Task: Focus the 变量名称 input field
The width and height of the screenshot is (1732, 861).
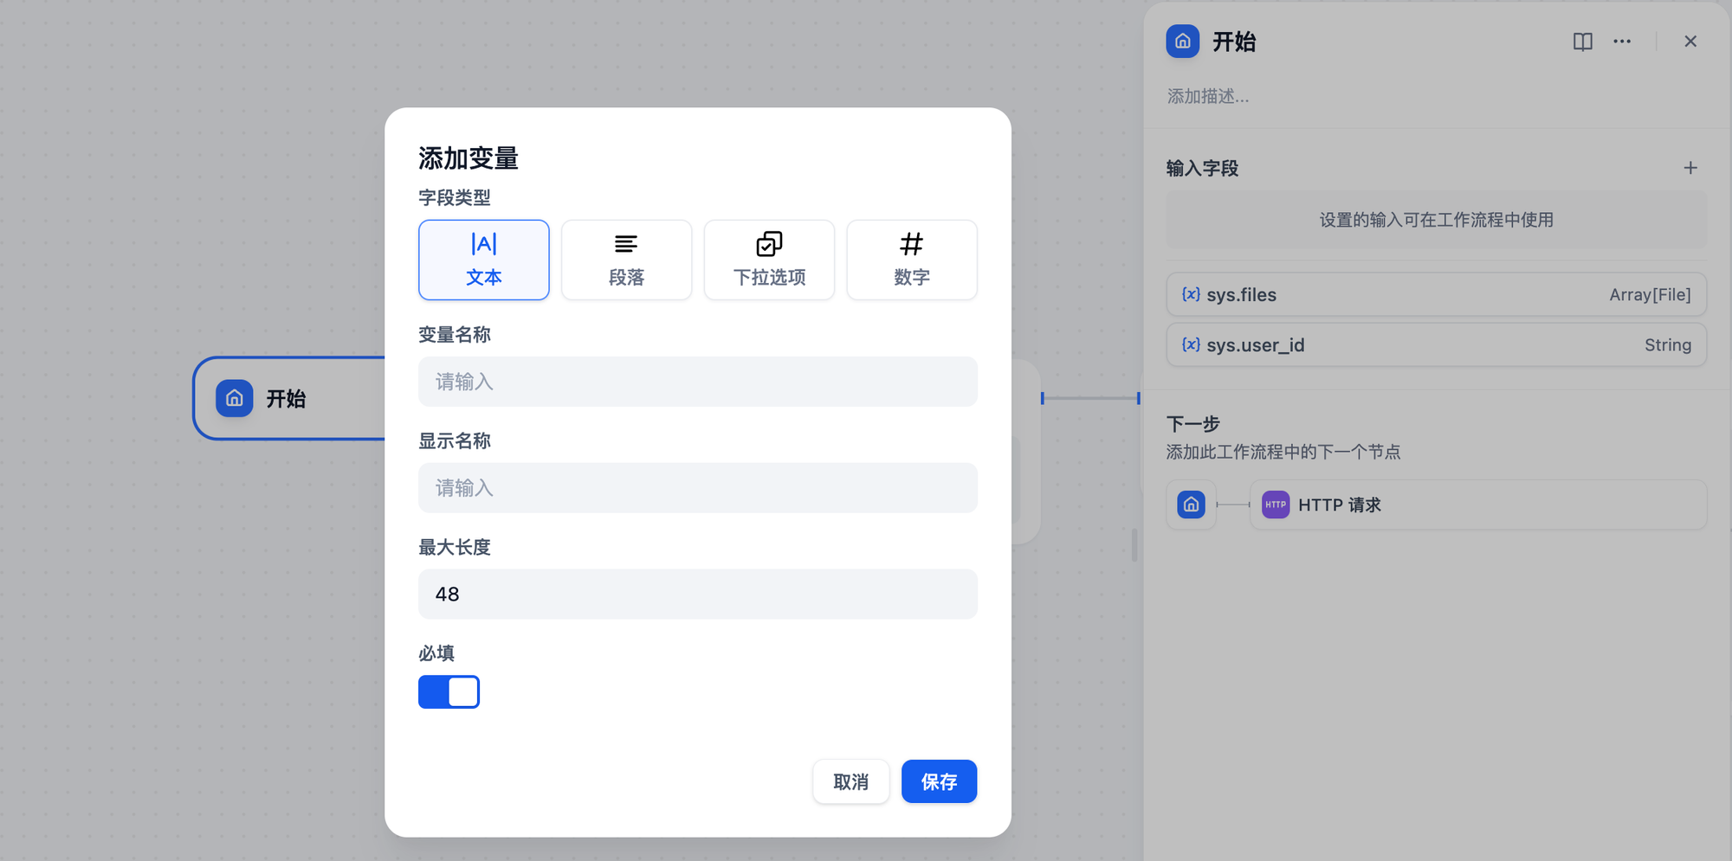Action: tap(698, 382)
